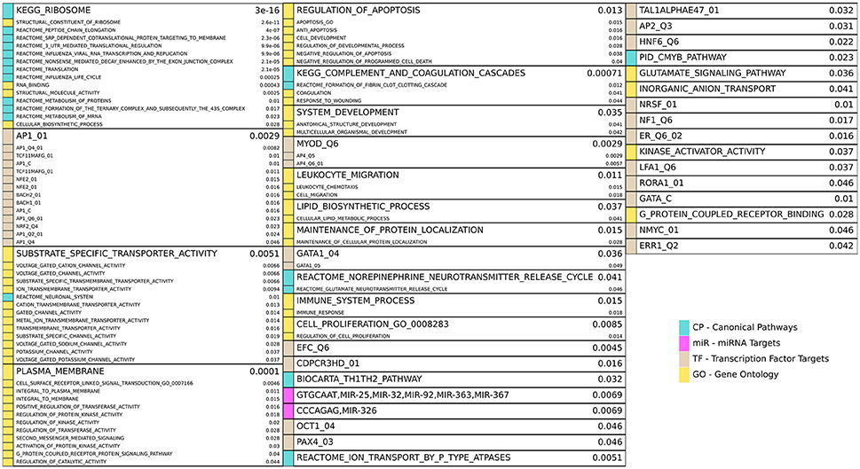This screenshot has height=469, width=860.
Task: Click the NMYC_01 row
Action: [x=742, y=231]
